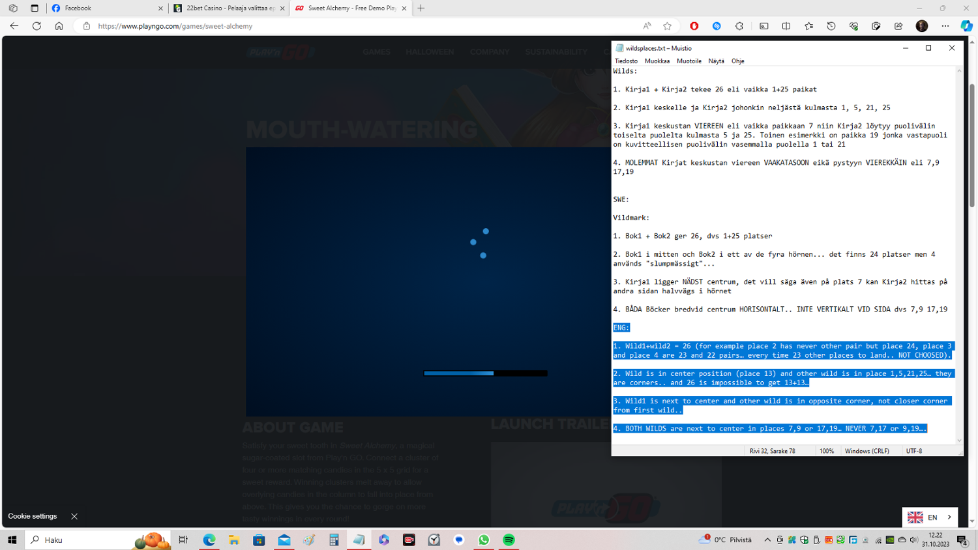
Task: Switch to the Facebook browser tab
Action: [x=104, y=8]
